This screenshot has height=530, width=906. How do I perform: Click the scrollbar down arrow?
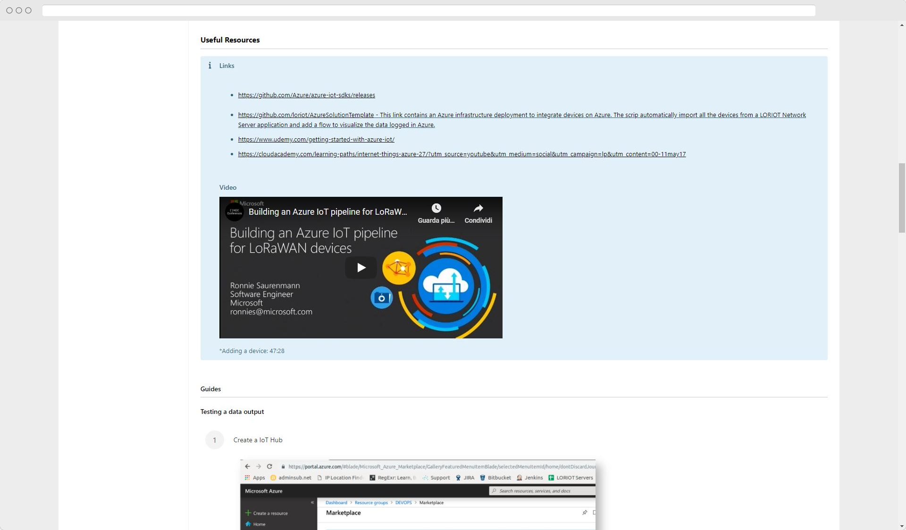click(902, 526)
